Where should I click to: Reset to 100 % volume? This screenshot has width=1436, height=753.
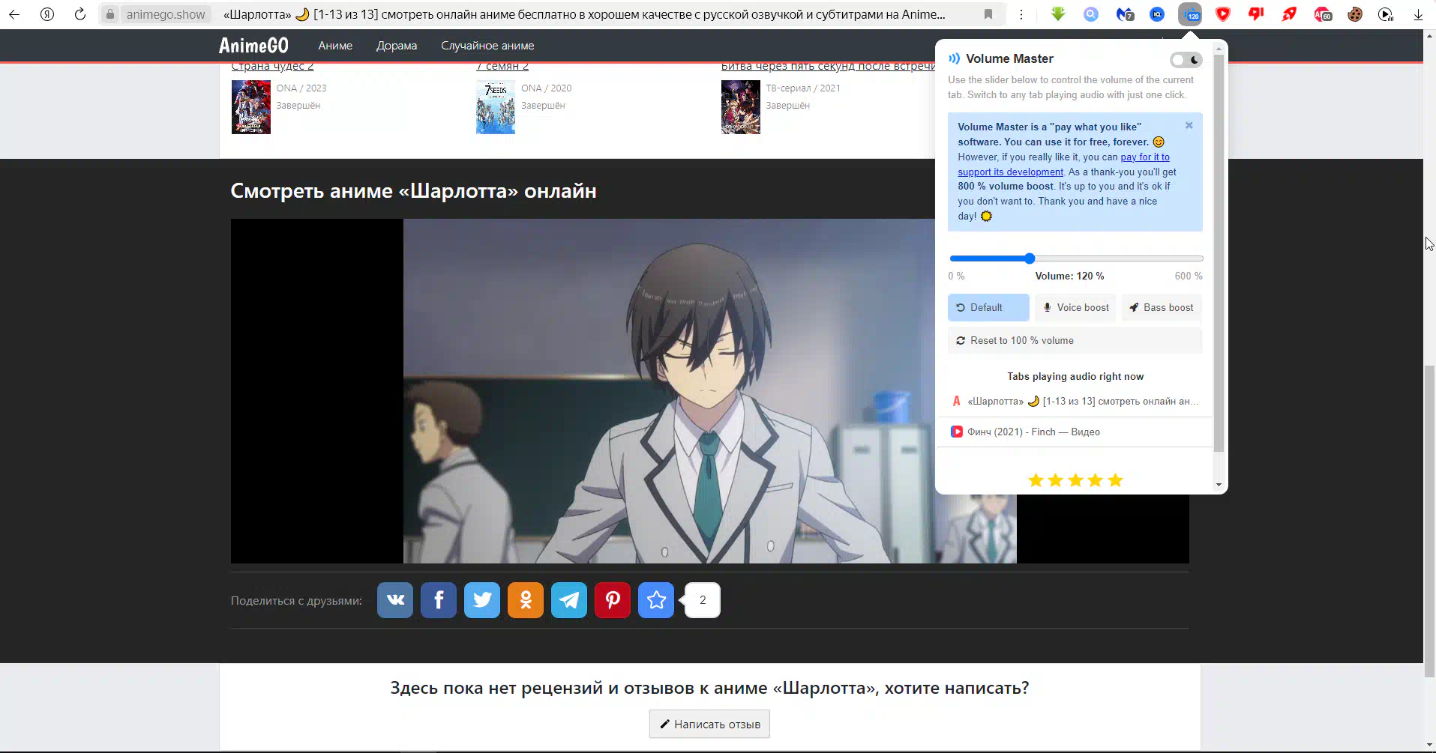click(x=1075, y=340)
